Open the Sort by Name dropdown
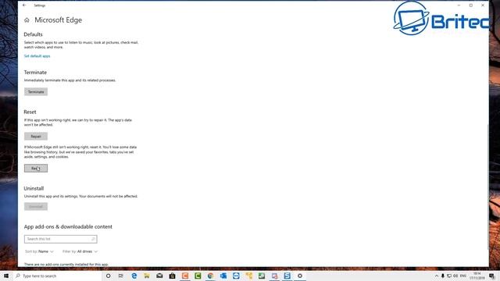 tap(39, 251)
